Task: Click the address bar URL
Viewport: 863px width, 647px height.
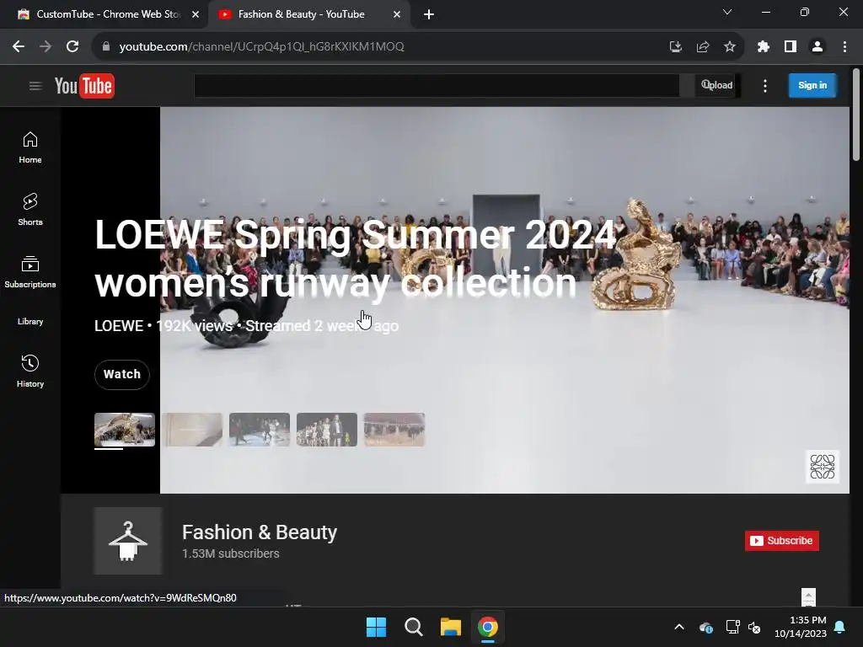Action: [x=262, y=47]
